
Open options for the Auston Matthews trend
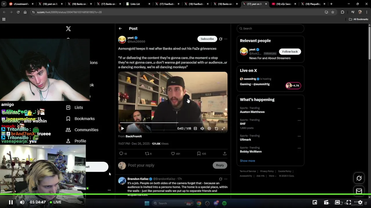(299, 109)
